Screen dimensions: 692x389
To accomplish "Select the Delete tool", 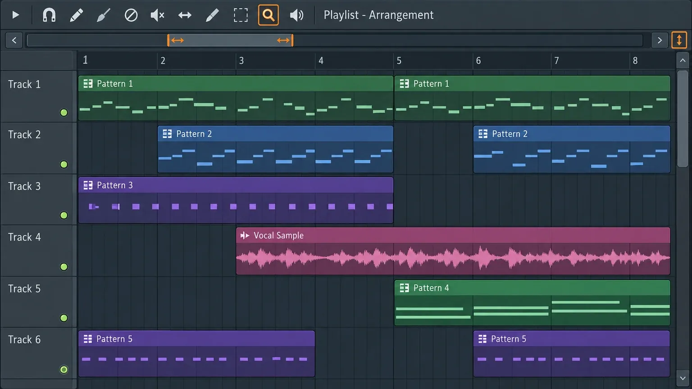I will pos(131,15).
